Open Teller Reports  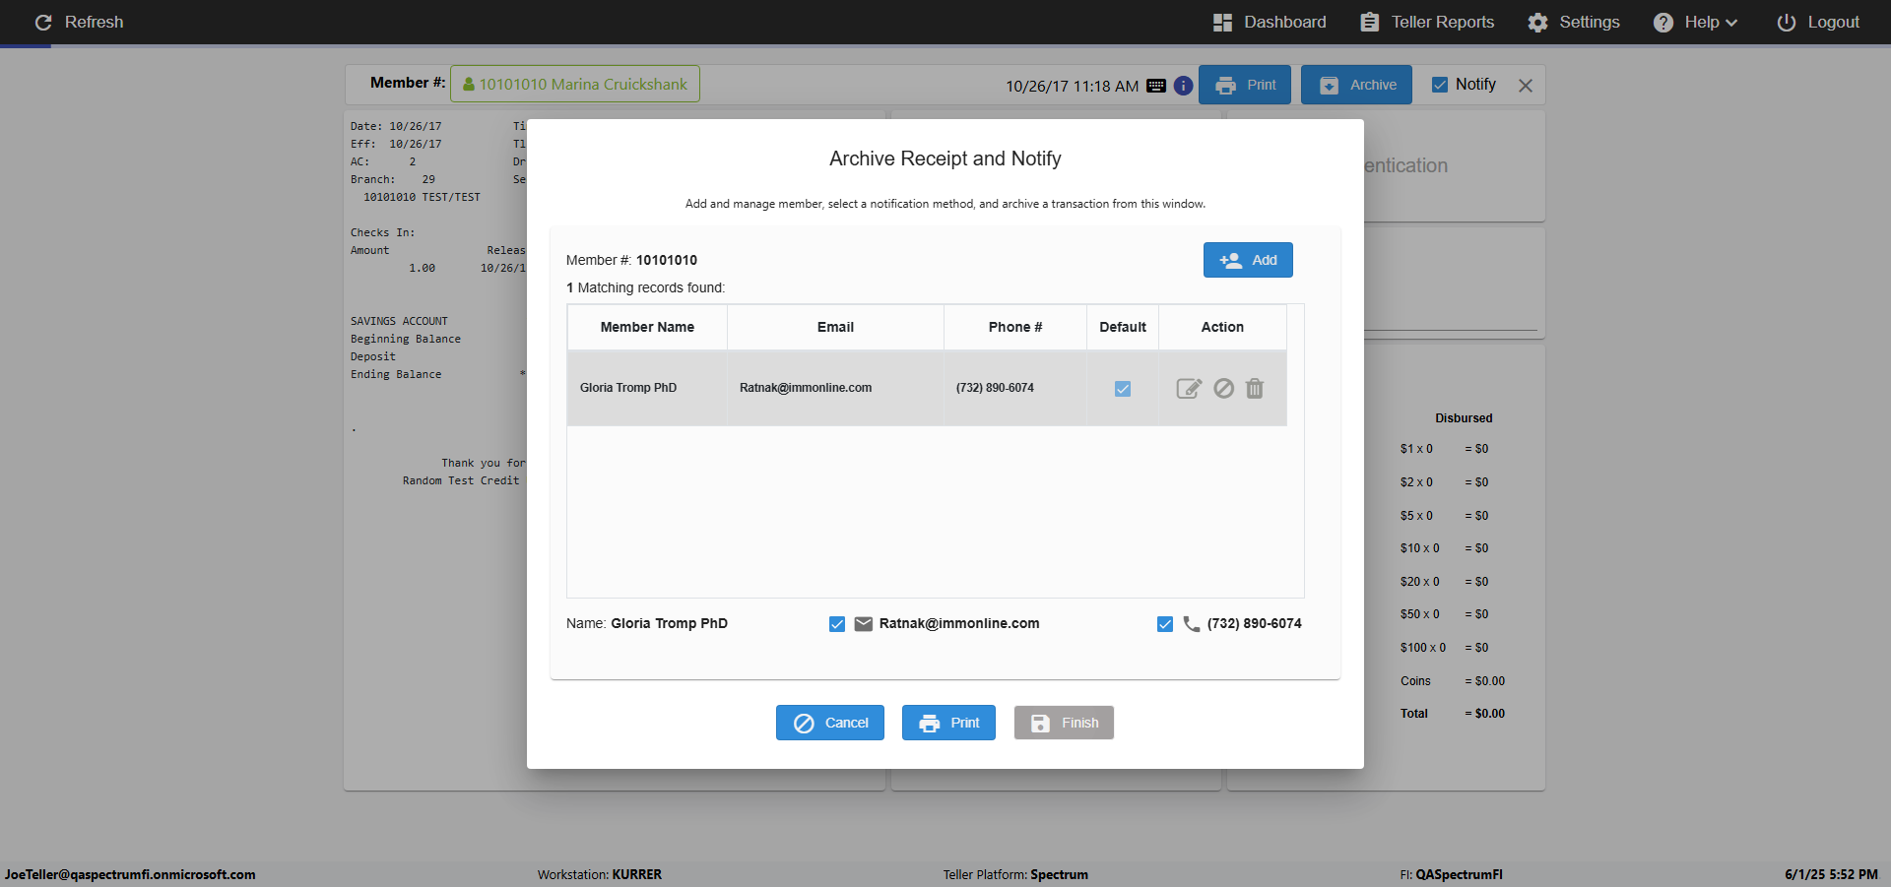click(x=1427, y=22)
